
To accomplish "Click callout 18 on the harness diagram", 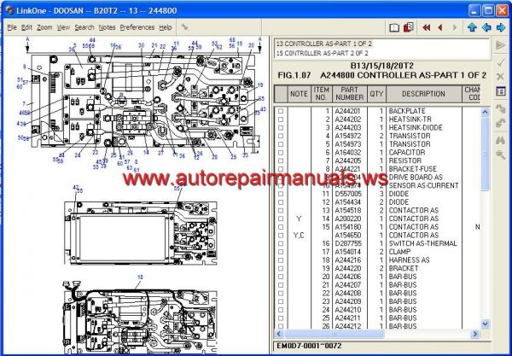I will tap(140, 277).
